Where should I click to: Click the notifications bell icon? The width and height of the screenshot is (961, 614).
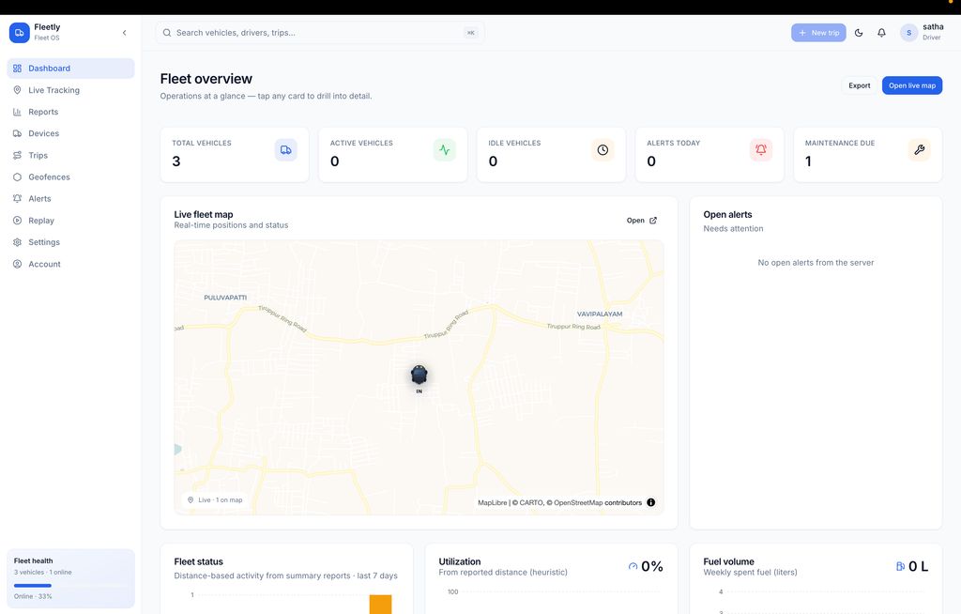click(881, 33)
